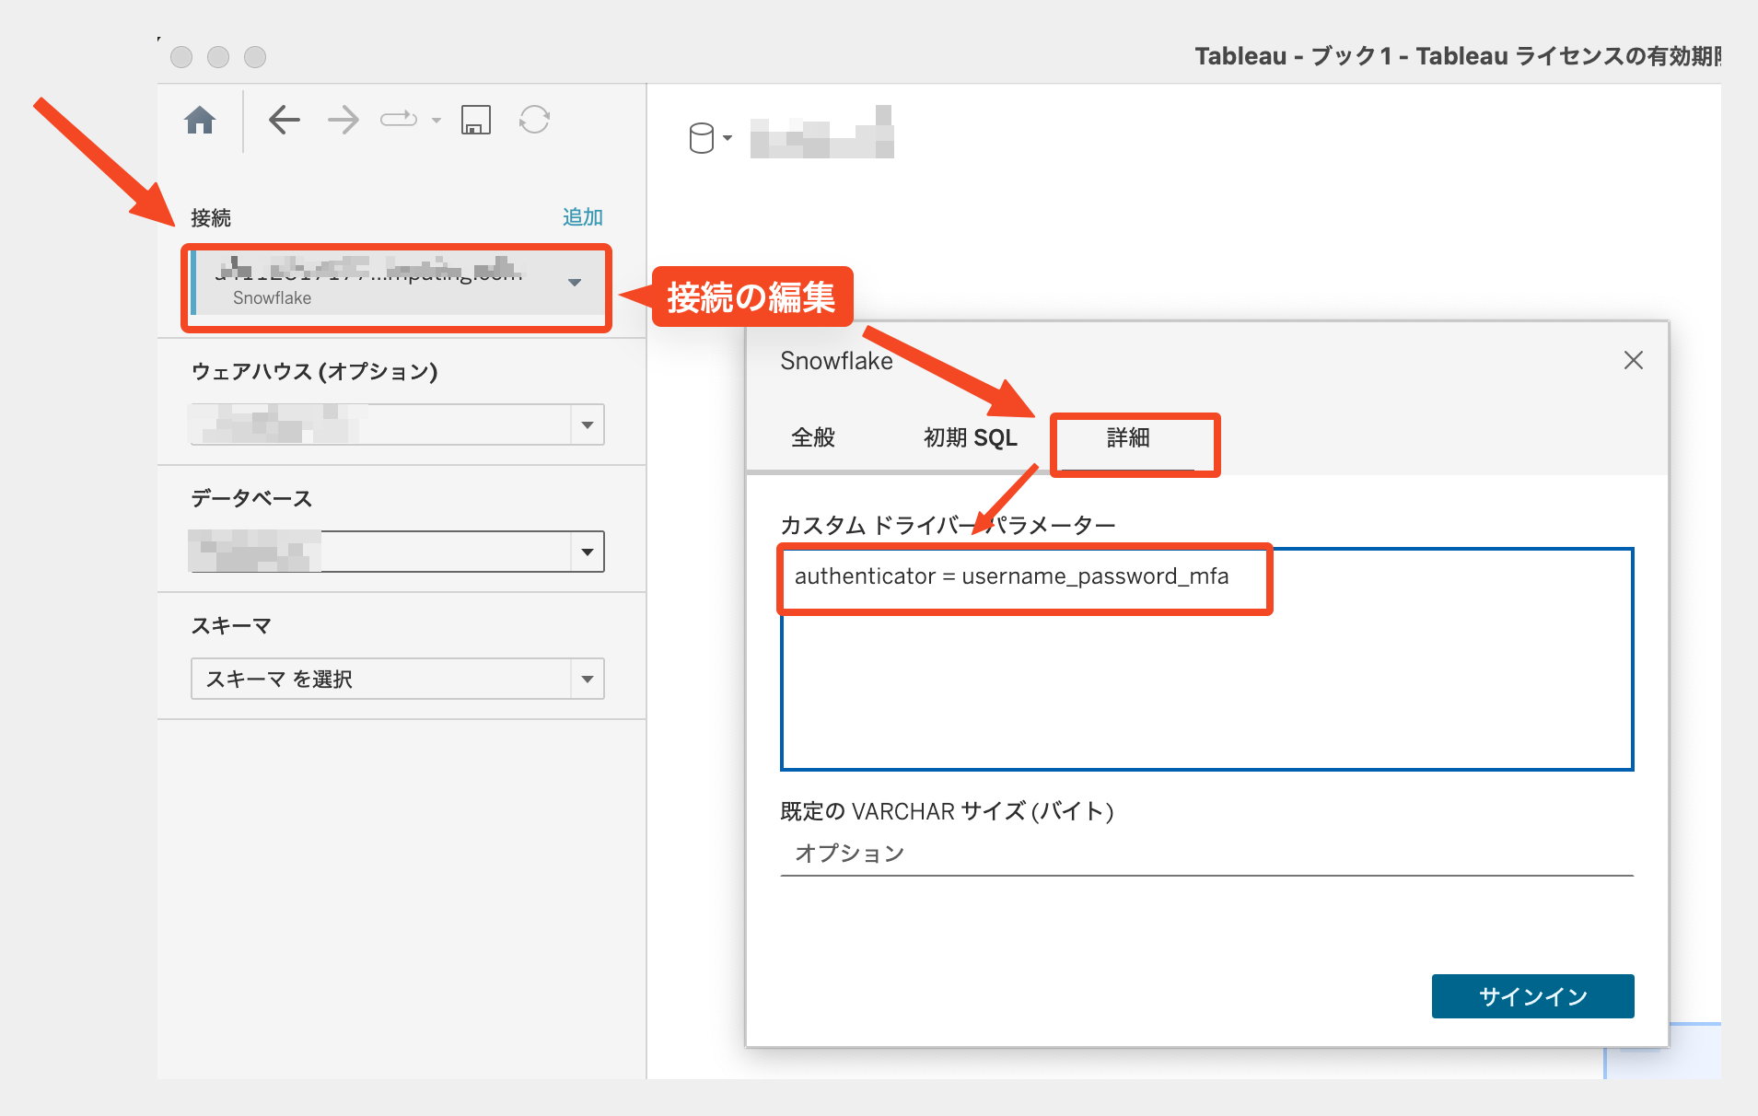
Task: Refresh the data source with the refresh icon
Action: coord(534,119)
